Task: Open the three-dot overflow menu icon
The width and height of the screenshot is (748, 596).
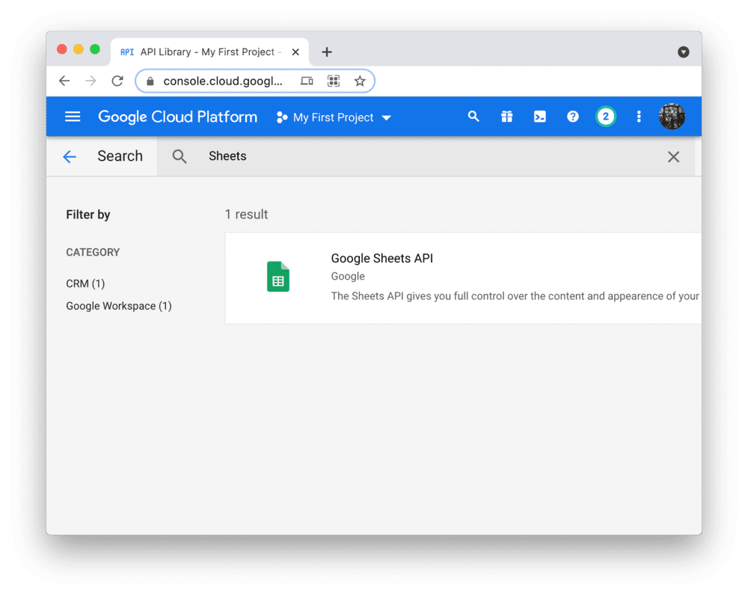Action: tap(639, 117)
